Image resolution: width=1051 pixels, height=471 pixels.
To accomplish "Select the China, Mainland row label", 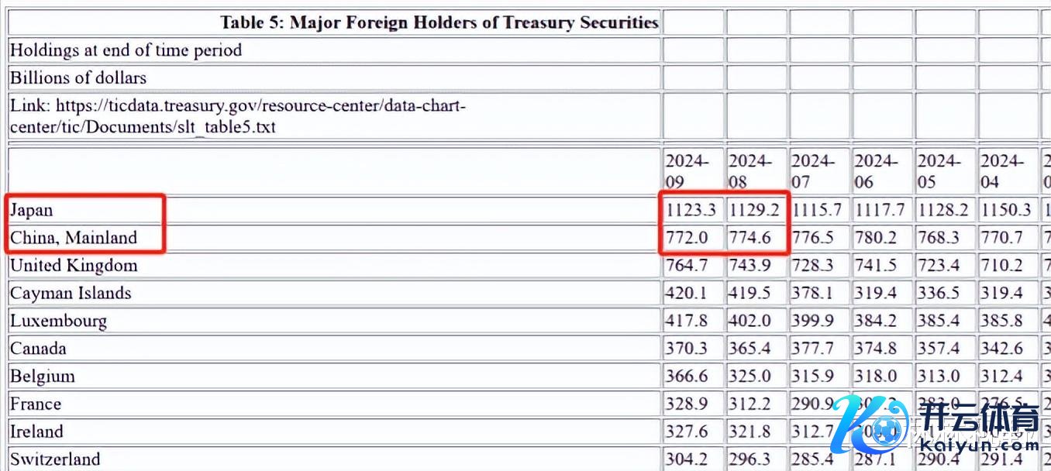I will (x=73, y=238).
